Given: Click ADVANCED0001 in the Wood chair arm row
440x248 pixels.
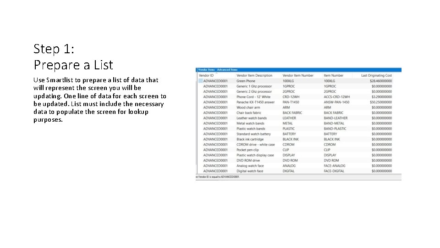Looking at the screenshot, I should click(215, 107).
